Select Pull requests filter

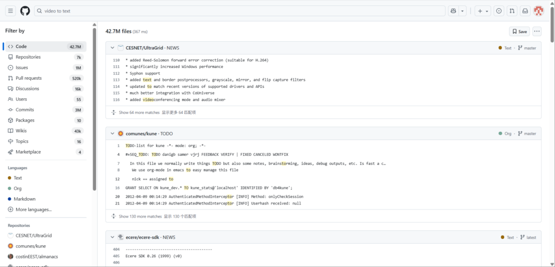[x=46, y=78]
